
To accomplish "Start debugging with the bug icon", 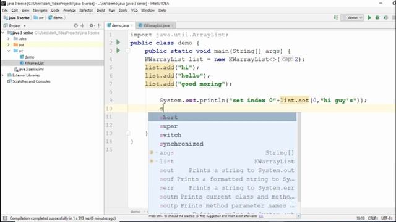I will click(377, 18).
